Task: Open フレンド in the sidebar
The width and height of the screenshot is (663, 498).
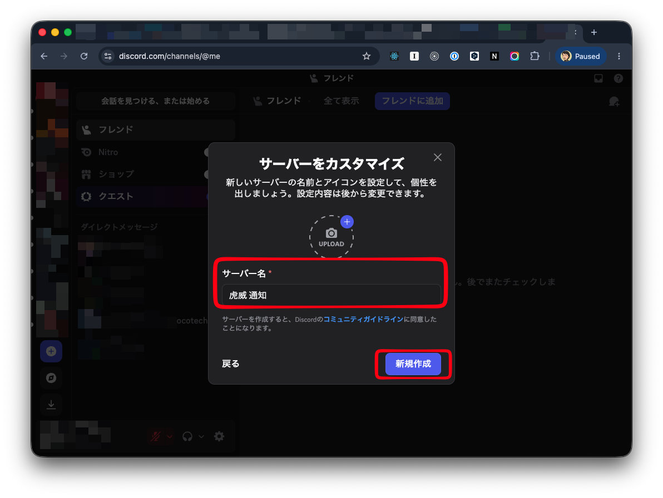Action: [x=156, y=130]
